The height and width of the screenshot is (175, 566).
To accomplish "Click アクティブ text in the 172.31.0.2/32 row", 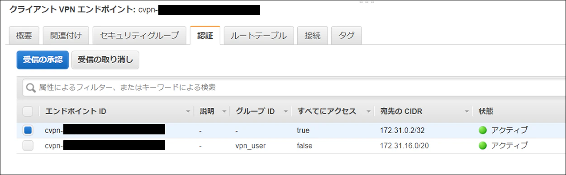I will tap(509, 130).
